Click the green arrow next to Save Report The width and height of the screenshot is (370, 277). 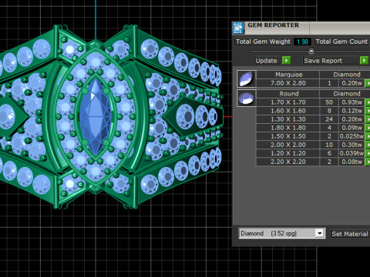[x=364, y=61]
